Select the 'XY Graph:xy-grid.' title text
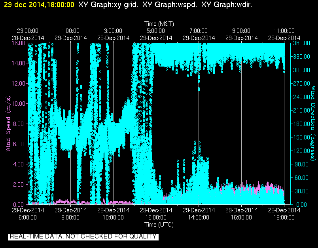The height and width of the screenshot is (248, 318). click(108, 5)
